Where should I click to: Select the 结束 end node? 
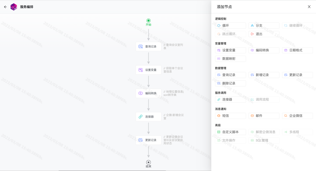(149, 164)
